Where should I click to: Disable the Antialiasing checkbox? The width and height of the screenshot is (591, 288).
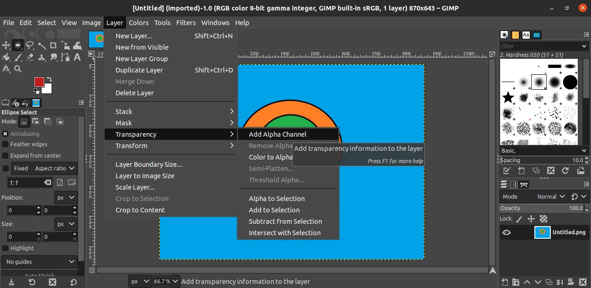pos(5,134)
